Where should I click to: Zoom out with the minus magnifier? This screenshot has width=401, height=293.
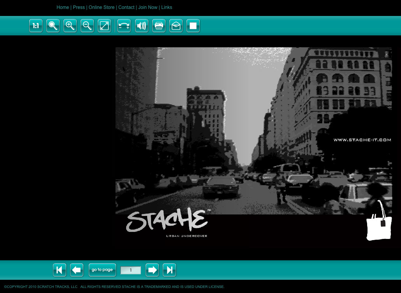87,26
